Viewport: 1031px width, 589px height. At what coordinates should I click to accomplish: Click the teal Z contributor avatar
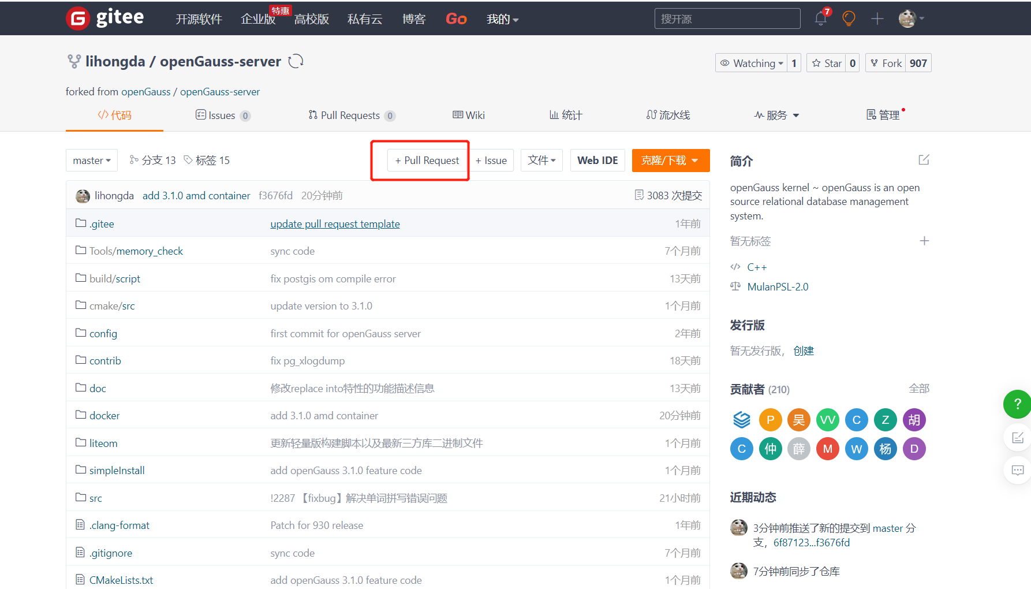(x=885, y=420)
